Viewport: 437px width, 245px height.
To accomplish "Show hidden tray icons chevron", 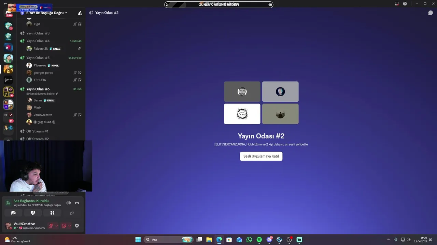I will coord(388,240).
